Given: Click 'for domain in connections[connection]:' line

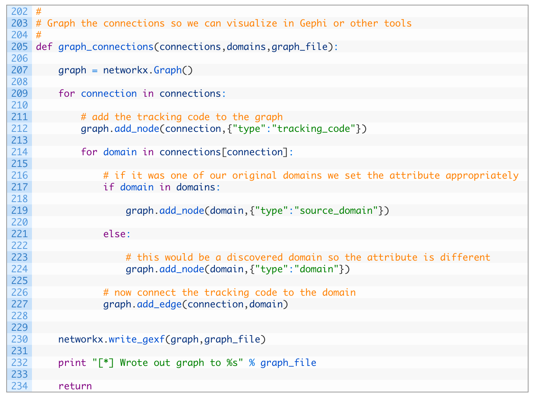Looking at the screenshot, I should coord(187,152).
